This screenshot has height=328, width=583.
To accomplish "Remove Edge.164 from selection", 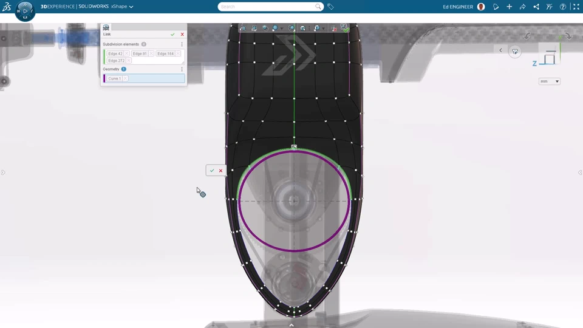I will (x=178, y=53).
